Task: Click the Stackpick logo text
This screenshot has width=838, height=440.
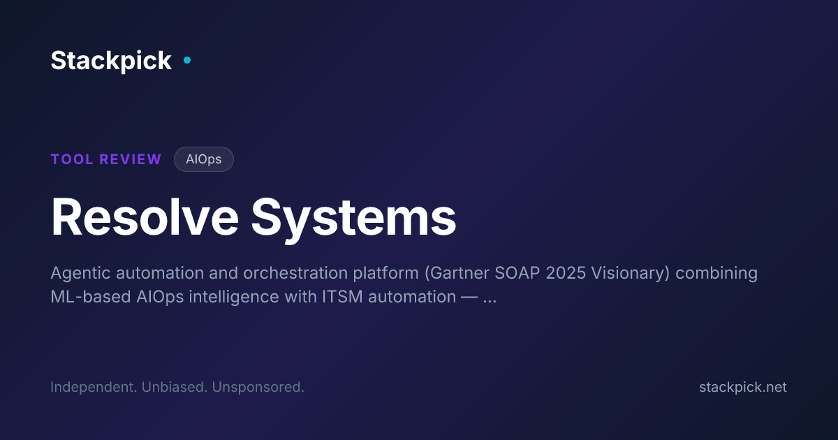Action: tap(111, 61)
